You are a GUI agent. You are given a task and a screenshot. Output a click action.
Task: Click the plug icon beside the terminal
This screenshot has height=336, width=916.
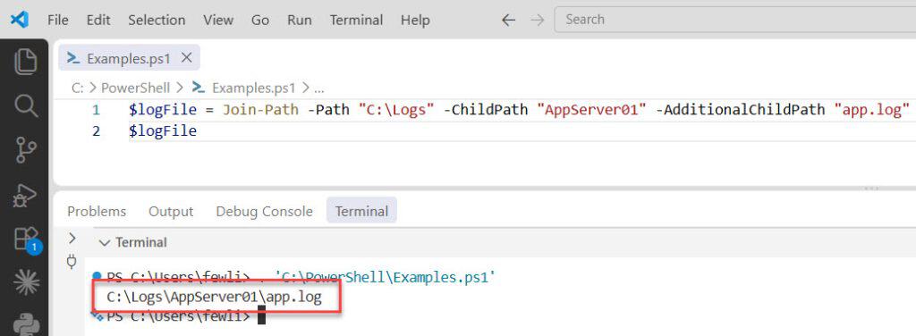[x=72, y=262]
